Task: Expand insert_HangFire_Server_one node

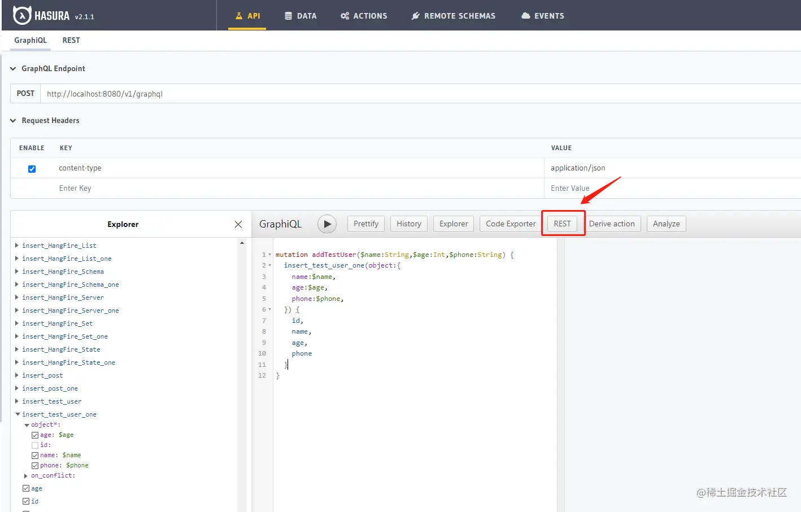Action: [17, 310]
